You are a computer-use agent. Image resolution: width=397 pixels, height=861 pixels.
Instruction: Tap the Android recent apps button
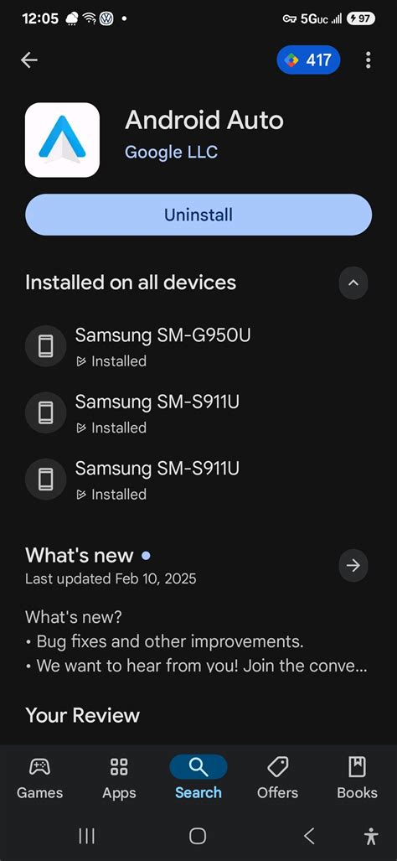pyautogui.click(x=86, y=837)
